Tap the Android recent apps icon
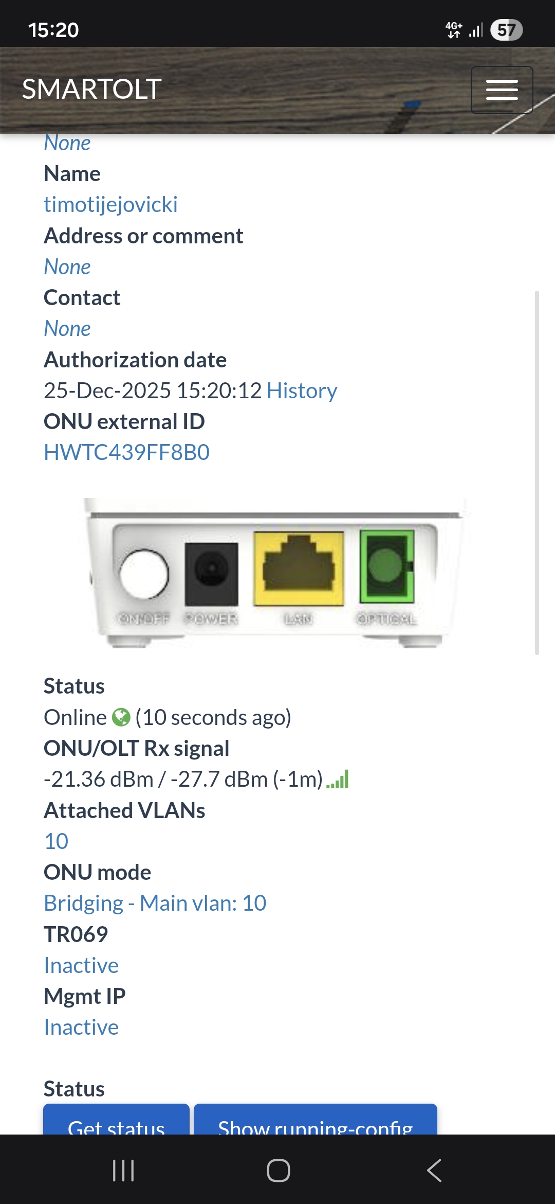The height and width of the screenshot is (1204, 555). coord(123,1171)
